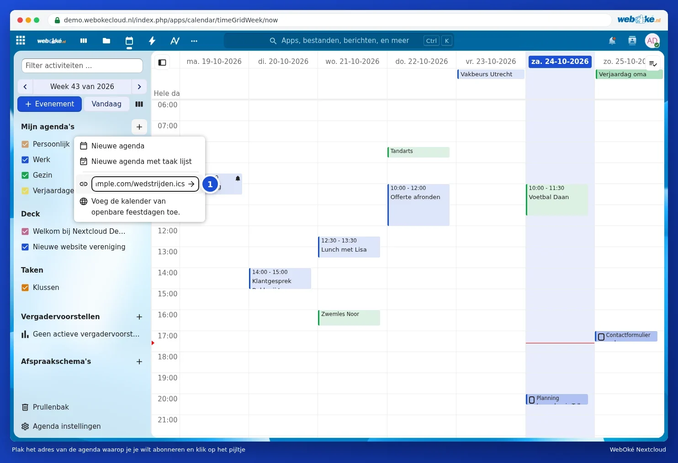Create a new Evenement
Image resolution: width=678 pixels, height=463 pixels.
coord(49,104)
